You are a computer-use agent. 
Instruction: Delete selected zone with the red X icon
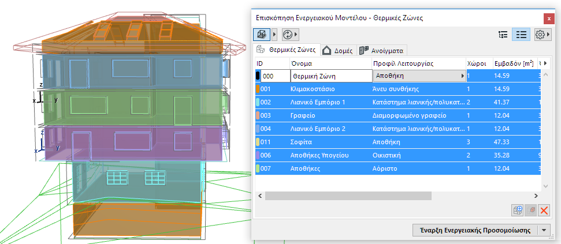click(544, 211)
